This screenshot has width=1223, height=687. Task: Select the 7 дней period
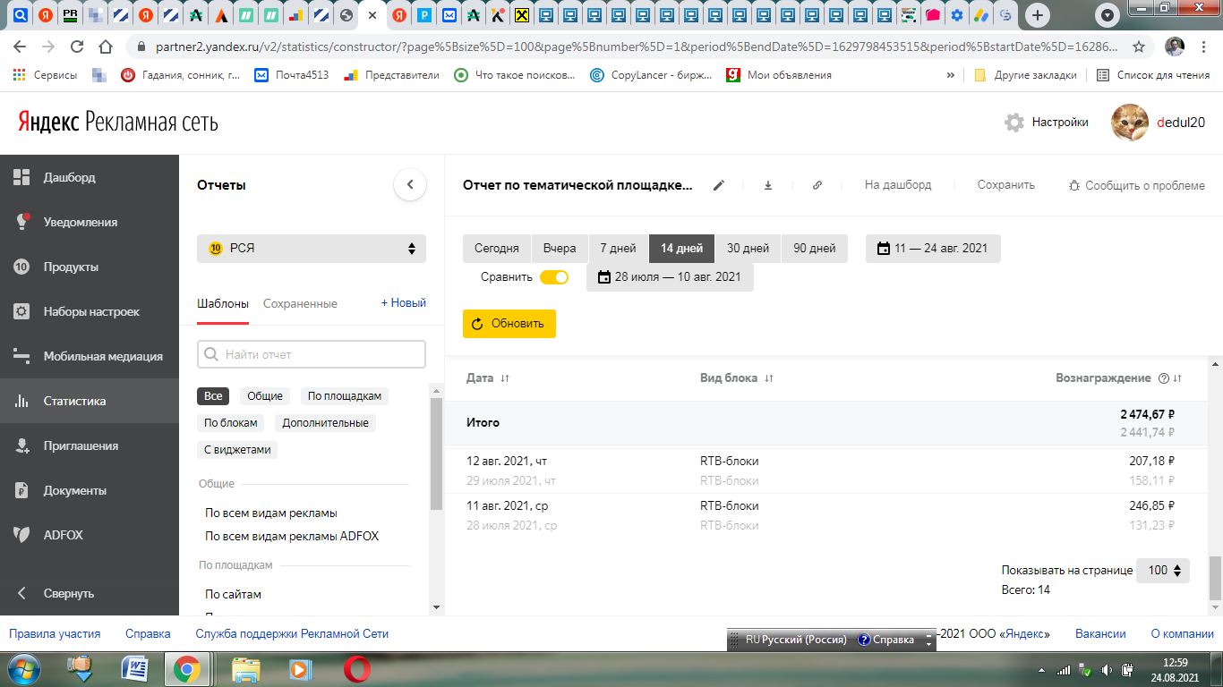(x=618, y=248)
